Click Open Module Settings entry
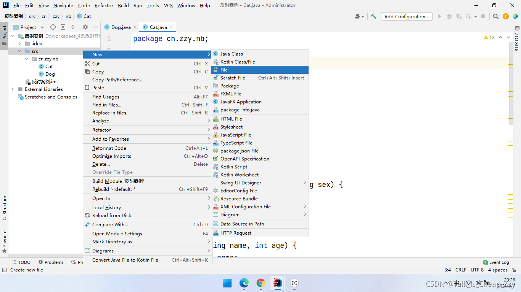The width and height of the screenshot is (521, 292). pyautogui.click(x=148, y=233)
